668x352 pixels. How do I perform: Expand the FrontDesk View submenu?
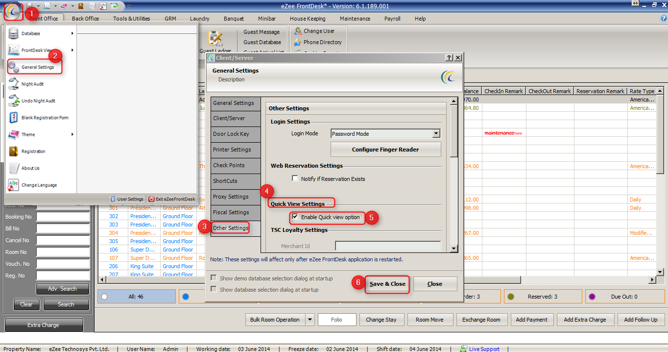tap(72, 50)
